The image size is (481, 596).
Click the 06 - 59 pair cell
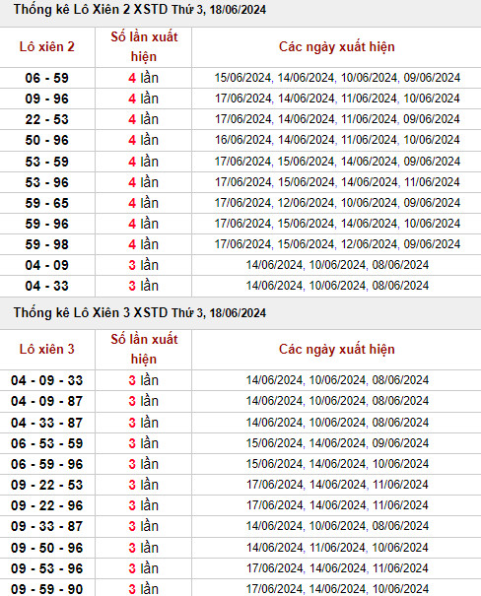[47, 78]
